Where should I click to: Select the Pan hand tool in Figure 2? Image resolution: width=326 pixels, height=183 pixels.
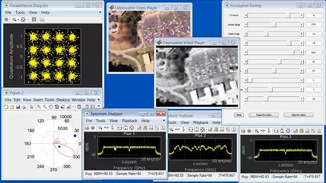[x=51, y=107]
